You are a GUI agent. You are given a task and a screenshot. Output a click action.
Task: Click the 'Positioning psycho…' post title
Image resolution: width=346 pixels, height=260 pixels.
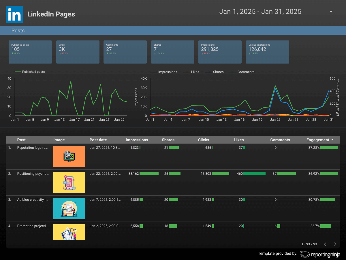[x=33, y=174]
